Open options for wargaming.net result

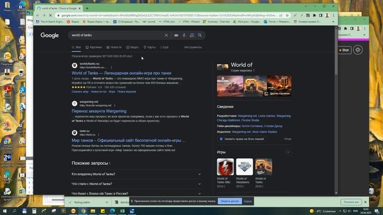point(114,106)
